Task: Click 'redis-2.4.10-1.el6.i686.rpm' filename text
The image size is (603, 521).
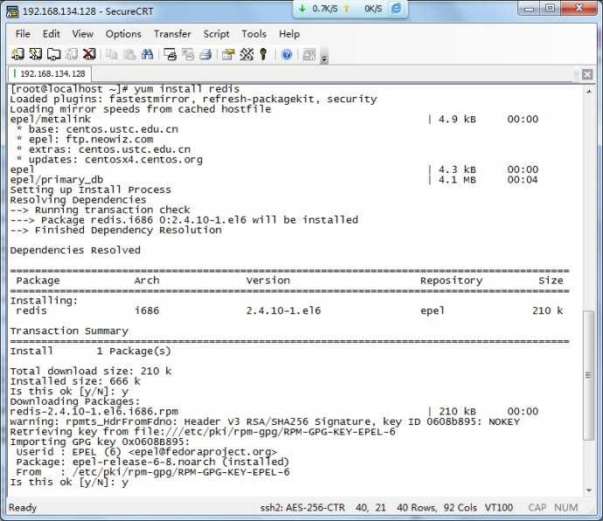Action: pyautogui.click(x=94, y=412)
